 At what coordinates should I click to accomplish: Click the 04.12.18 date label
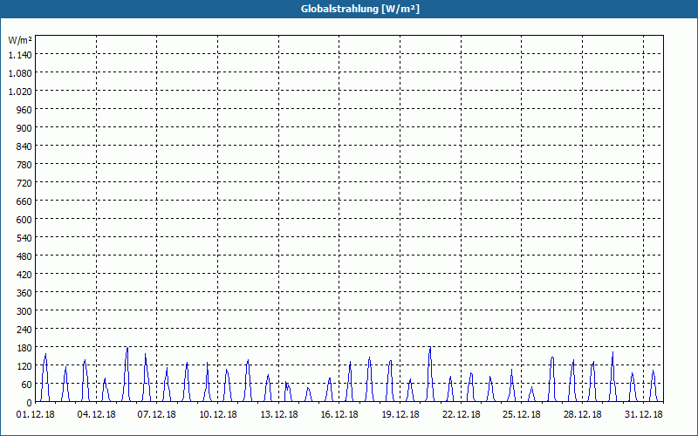pos(96,415)
